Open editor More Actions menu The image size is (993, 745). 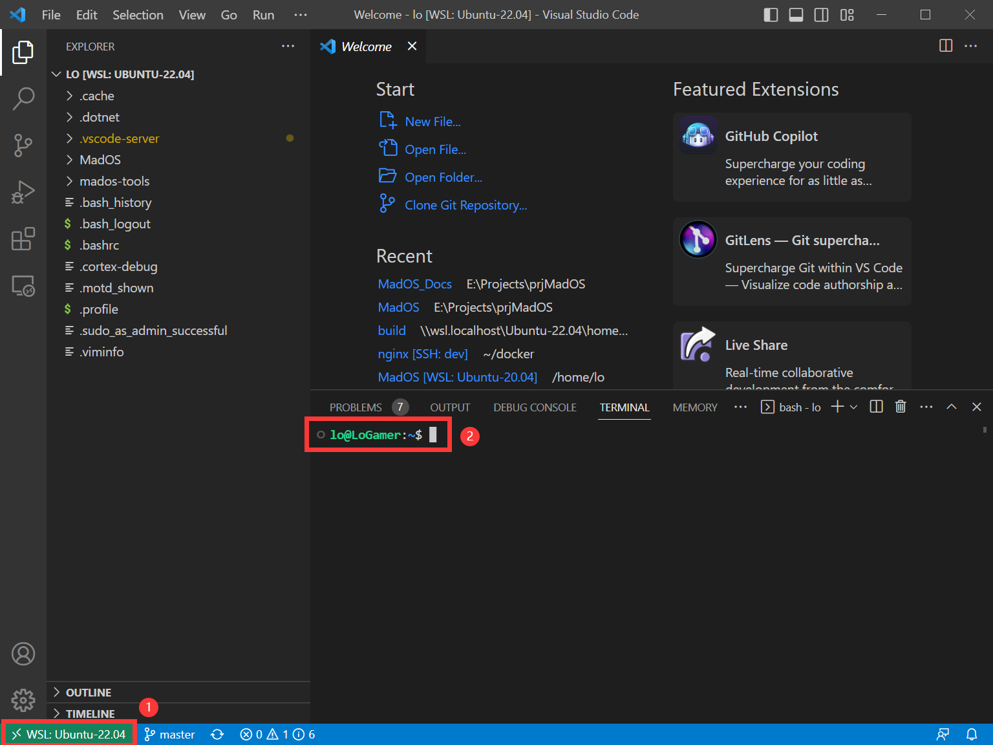pyautogui.click(x=970, y=46)
